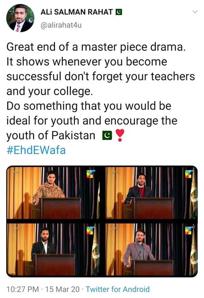Open Ali Salman Rahat's profile picture

coord(20,18)
